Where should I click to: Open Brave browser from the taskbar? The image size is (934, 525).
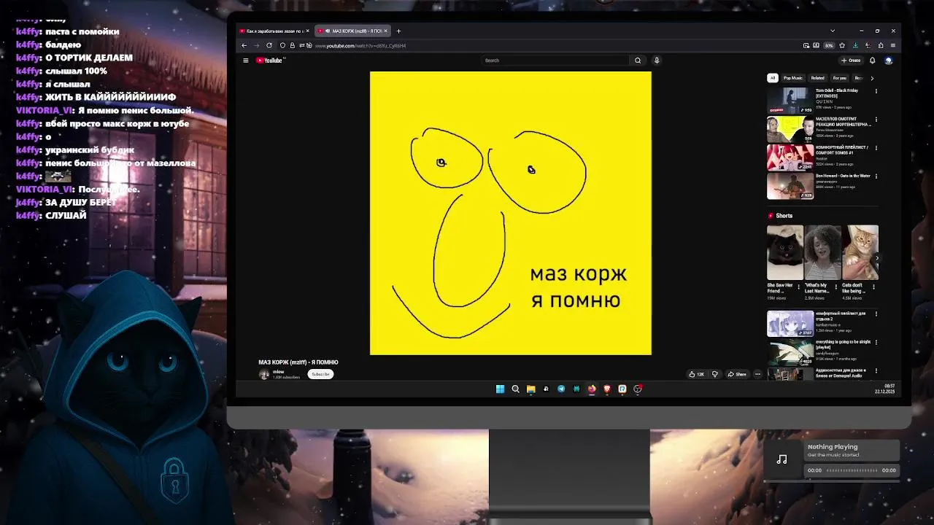pyautogui.click(x=607, y=389)
